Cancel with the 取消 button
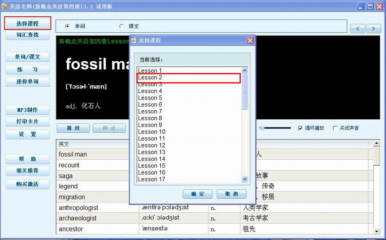 pos(232,194)
